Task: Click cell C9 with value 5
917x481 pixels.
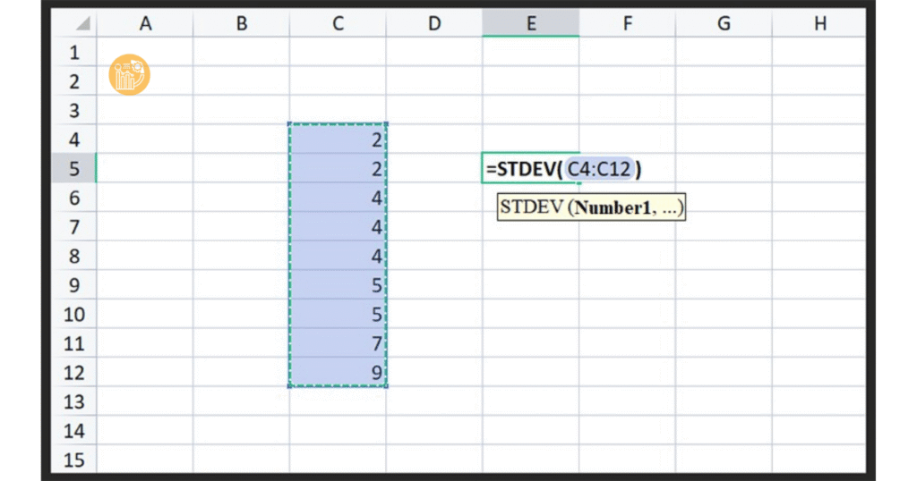Action: pyautogui.click(x=338, y=285)
